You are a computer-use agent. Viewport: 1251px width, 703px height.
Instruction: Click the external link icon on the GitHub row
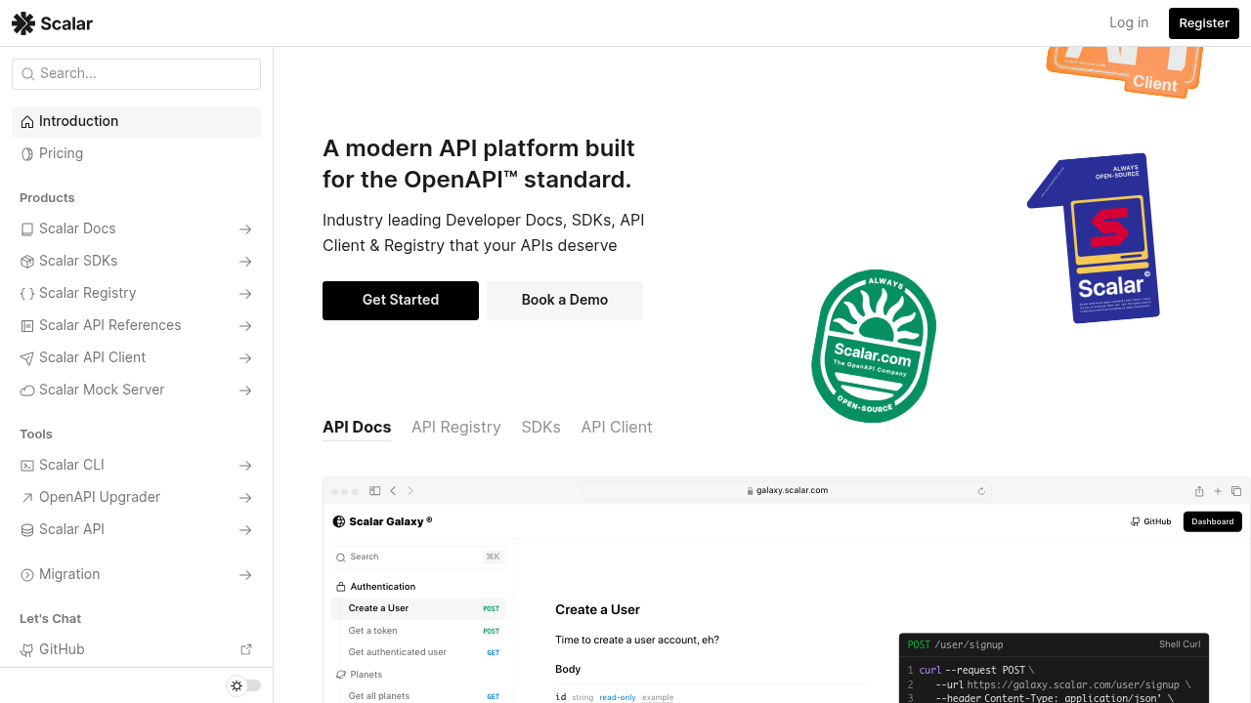(246, 649)
